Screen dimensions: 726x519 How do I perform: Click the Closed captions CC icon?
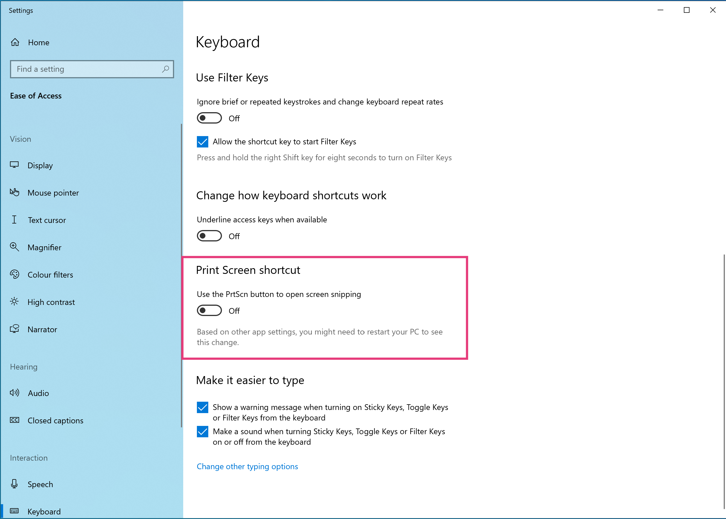15,420
